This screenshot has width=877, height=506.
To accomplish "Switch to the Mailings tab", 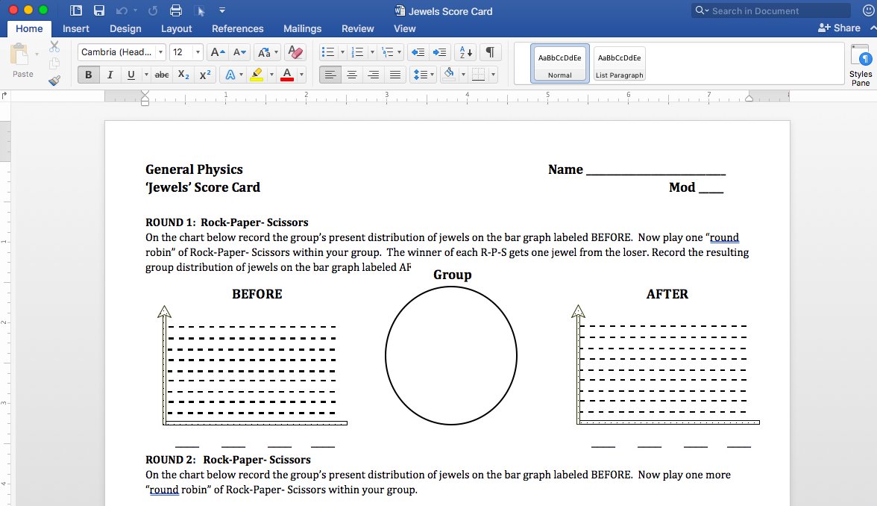I will coord(302,28).
